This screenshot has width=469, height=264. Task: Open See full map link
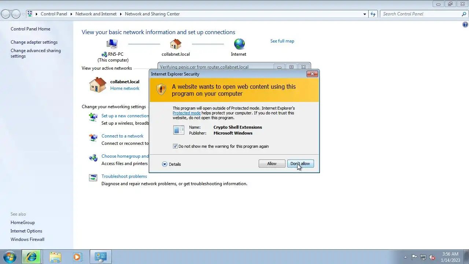coord(282,41)
